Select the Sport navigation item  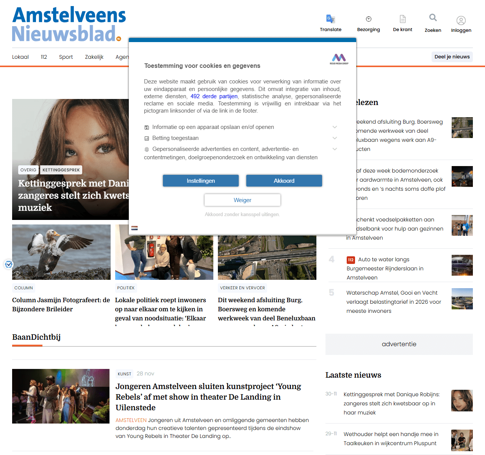(x=66, y=57)
